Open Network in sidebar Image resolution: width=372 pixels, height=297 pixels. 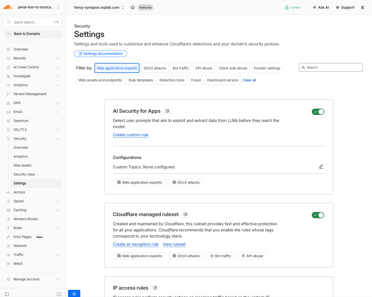pos(20,246)
